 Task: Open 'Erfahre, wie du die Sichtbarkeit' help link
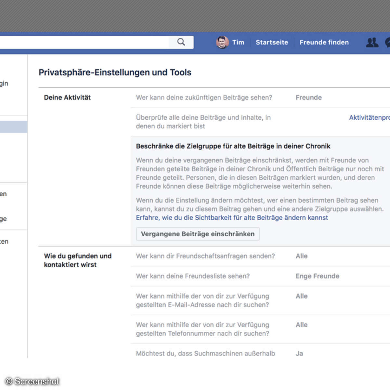tap(232, 218)
